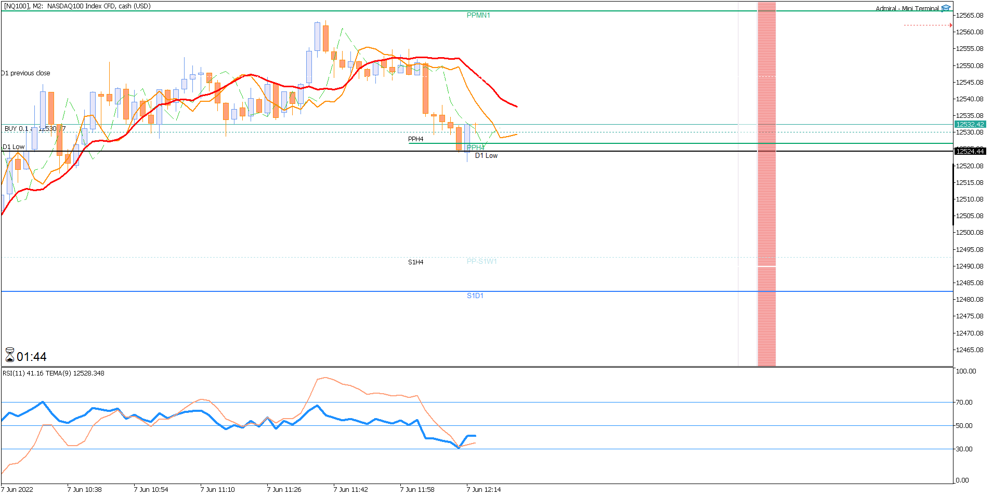The width and height of the screenshot is (993, 496).
Task: Click the S1D1 support level label
Action: coord(475,296)
